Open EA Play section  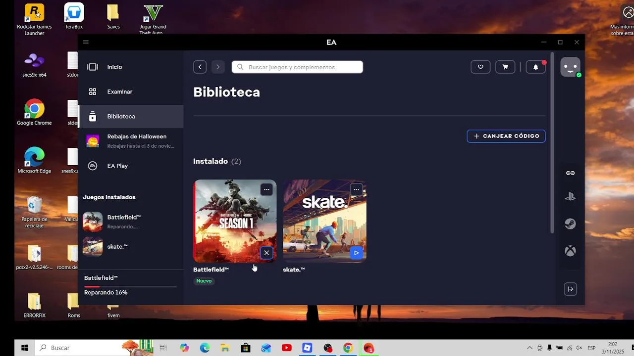click(x=131, y=166)
